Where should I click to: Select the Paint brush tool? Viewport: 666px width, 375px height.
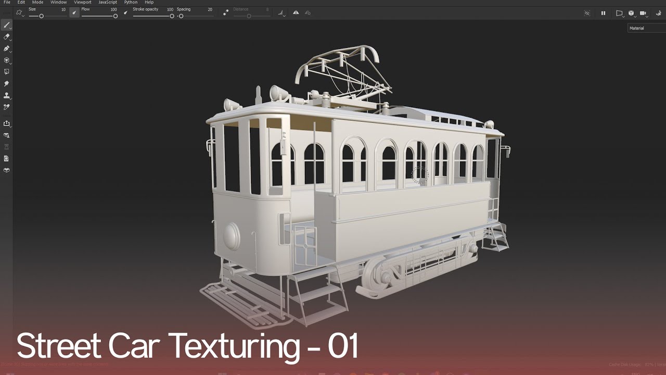(x=7, y=25)
